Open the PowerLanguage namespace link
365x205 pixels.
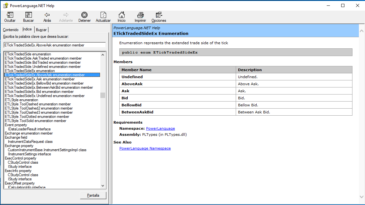click(160, 128)
